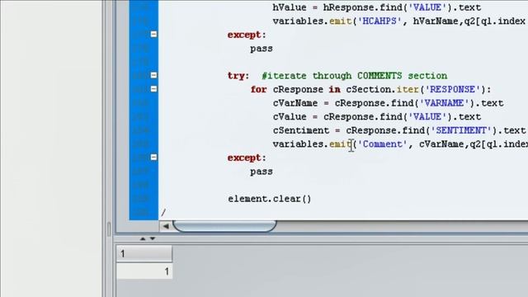Click the for keyword in the loop

258,89
